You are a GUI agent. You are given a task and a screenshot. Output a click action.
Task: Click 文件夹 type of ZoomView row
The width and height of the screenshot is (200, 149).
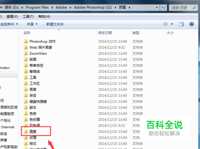(138, 53)
